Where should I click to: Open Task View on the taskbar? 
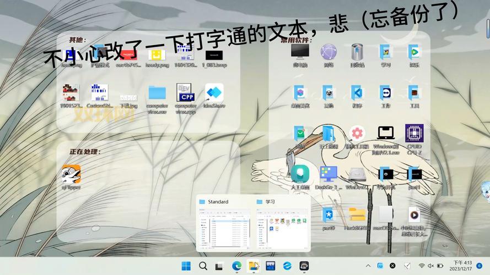coord(219,266)
